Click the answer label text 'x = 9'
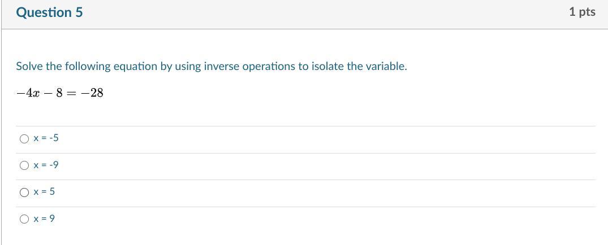Viewport: 608px width, 245px height. click(44, 219)
